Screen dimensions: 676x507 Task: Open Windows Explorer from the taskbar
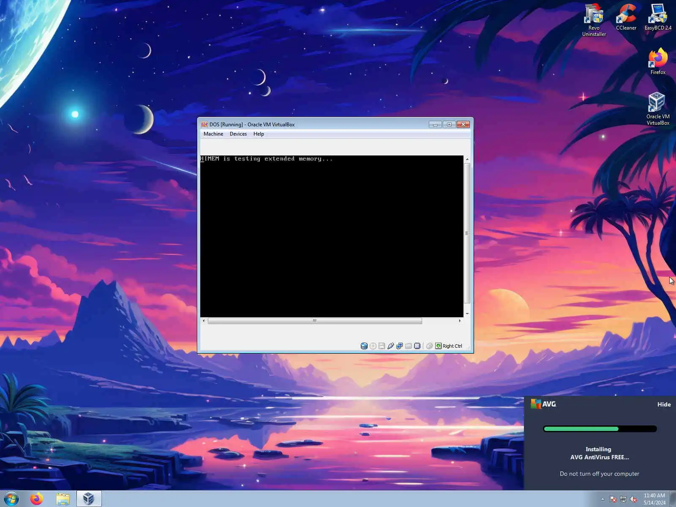(63, 499)
